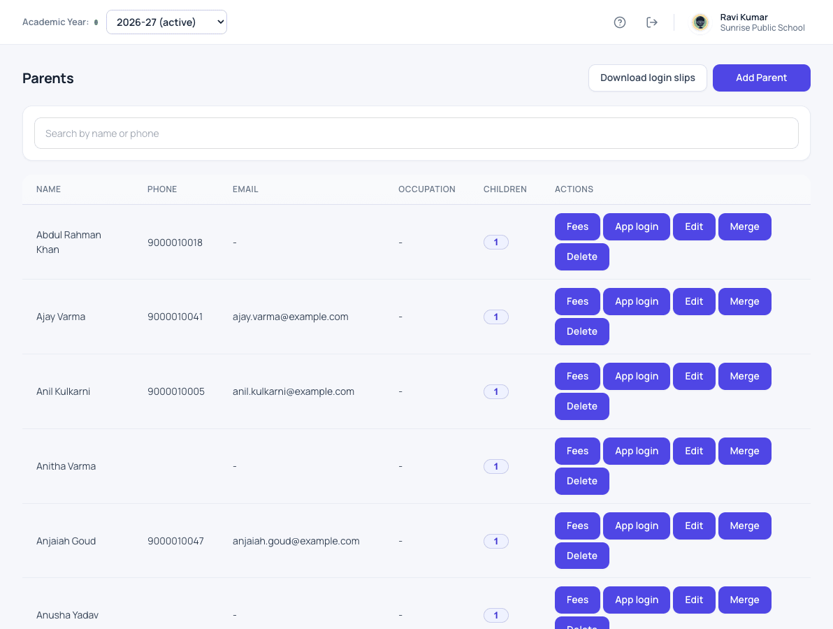Open Fees for Ajay Varma
This screenshot has height=629, width=833.
tap(577, 302)
